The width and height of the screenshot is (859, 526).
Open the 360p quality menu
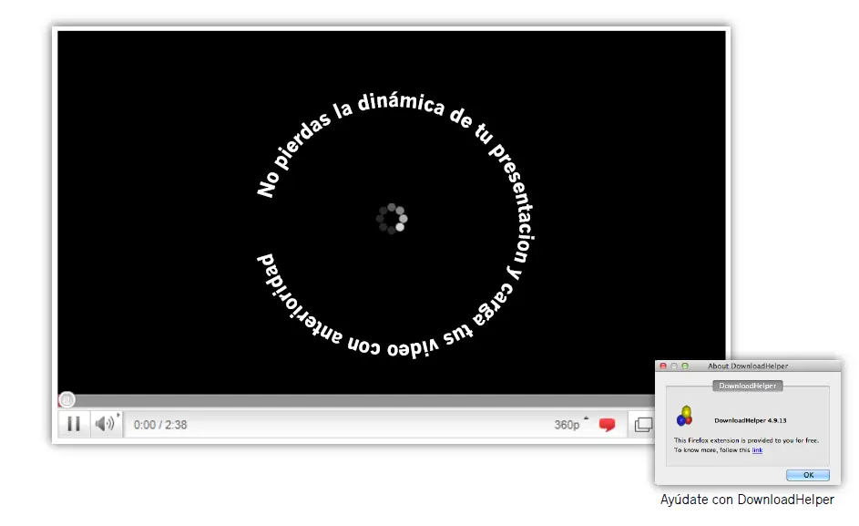565,425
